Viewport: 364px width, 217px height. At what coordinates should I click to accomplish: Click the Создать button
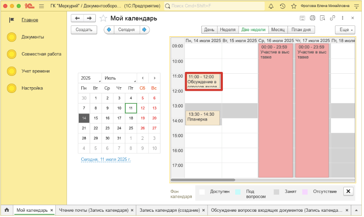84,30
